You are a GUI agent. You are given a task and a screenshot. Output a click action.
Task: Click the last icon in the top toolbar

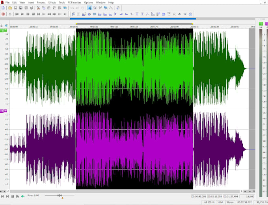coord(118,8)
